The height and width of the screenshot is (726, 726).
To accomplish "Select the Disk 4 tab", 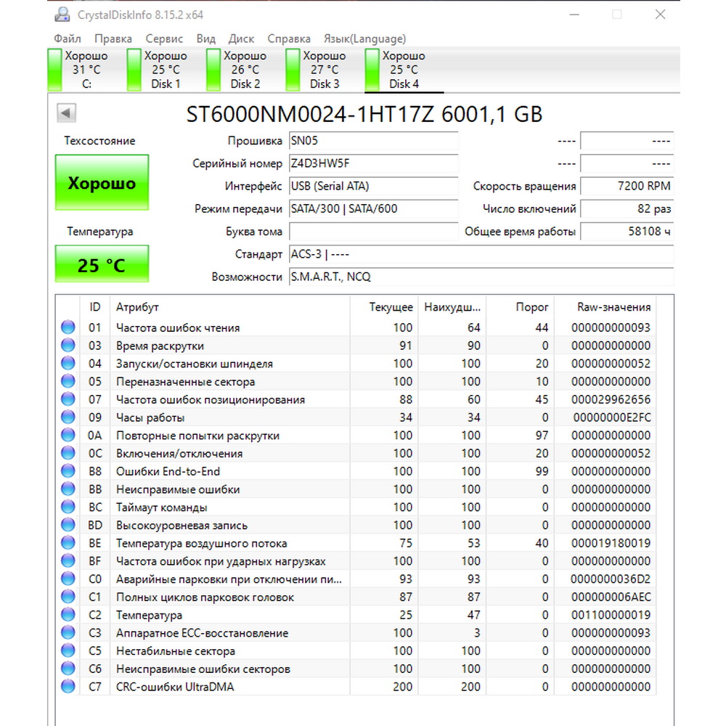I will [404, 70].
